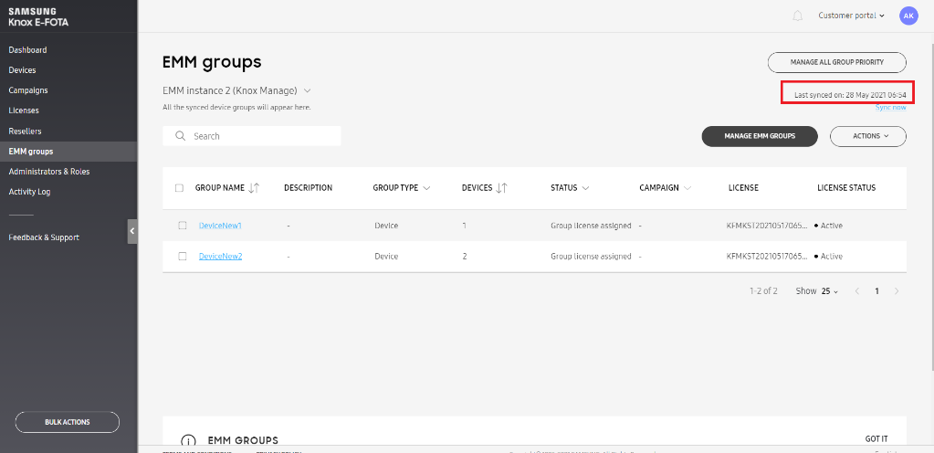Dismiss info panel with Got It

pos(876,438)
